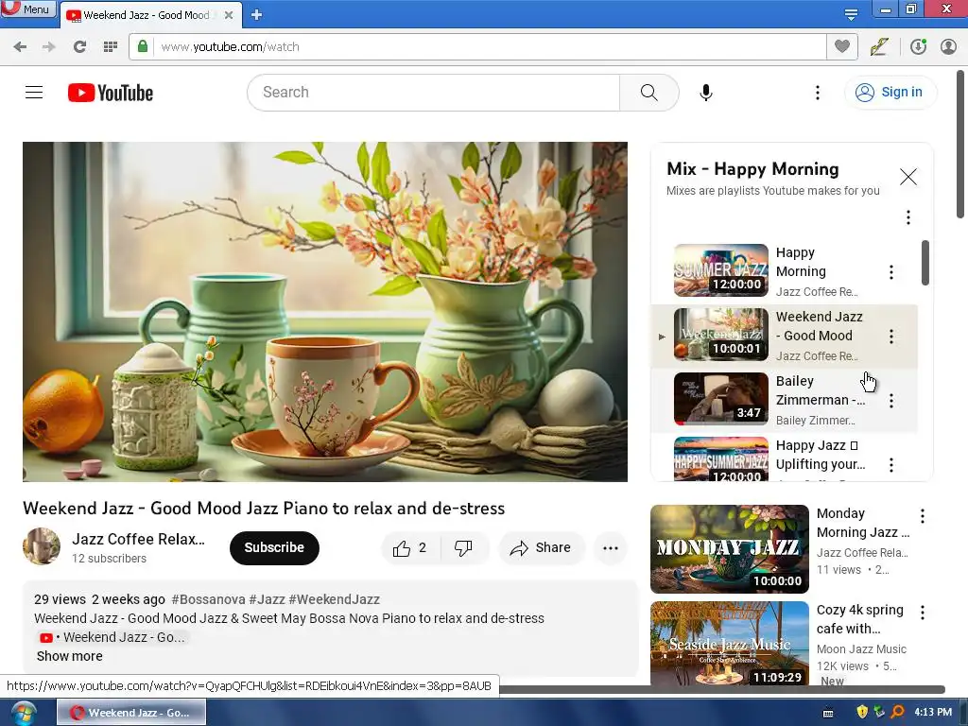Select Happy Jazz Uplifting playlist item

(784, 458)
